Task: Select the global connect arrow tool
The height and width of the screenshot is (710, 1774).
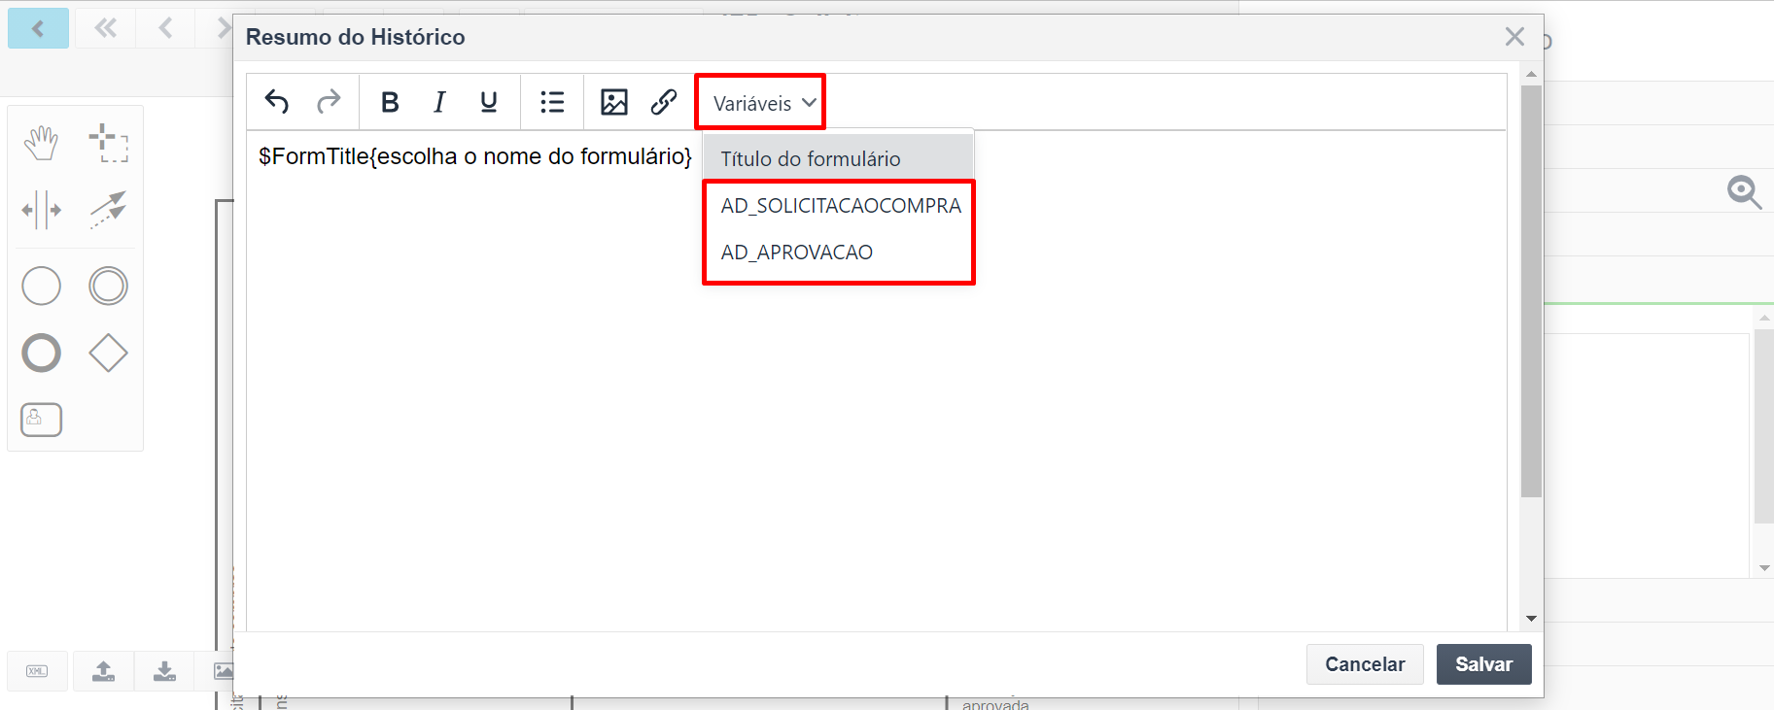Action: 108,210
